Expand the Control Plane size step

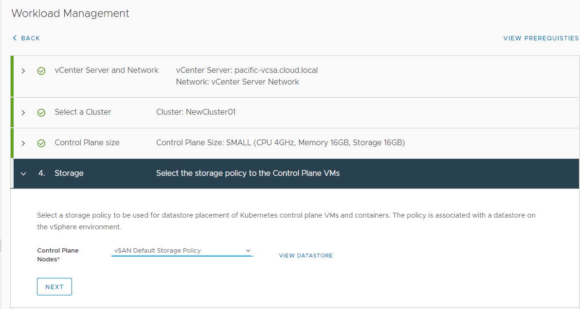[23, 143]
